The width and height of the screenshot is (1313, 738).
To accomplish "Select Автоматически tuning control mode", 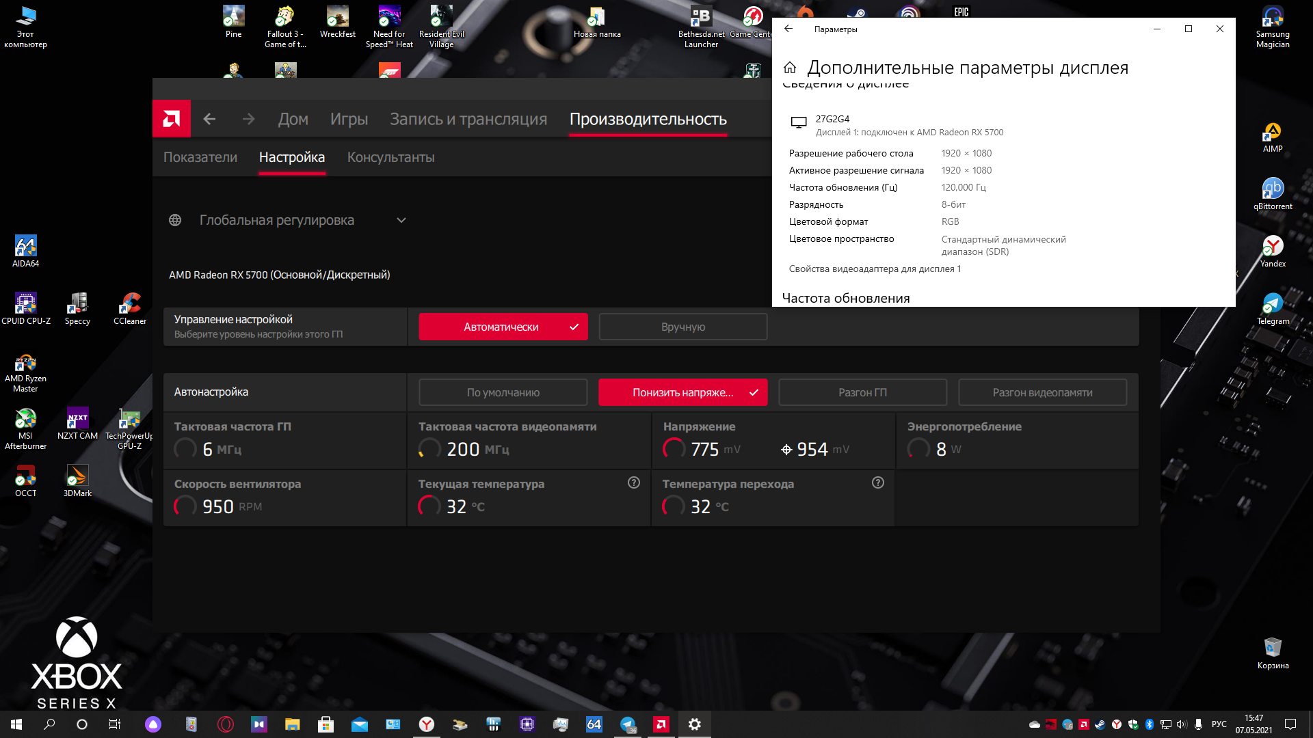I will click(503, 327).
